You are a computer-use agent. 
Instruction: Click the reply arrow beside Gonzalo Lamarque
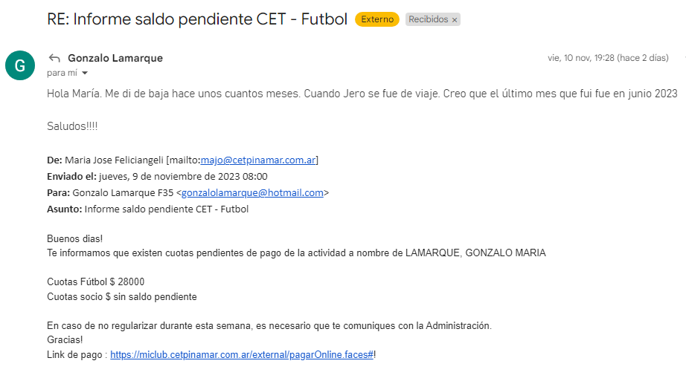[54, 58]
